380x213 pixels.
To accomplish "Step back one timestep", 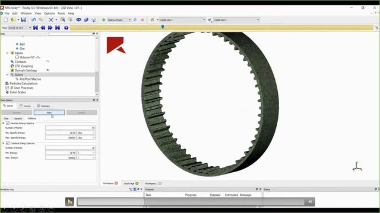I will [43, 28].
